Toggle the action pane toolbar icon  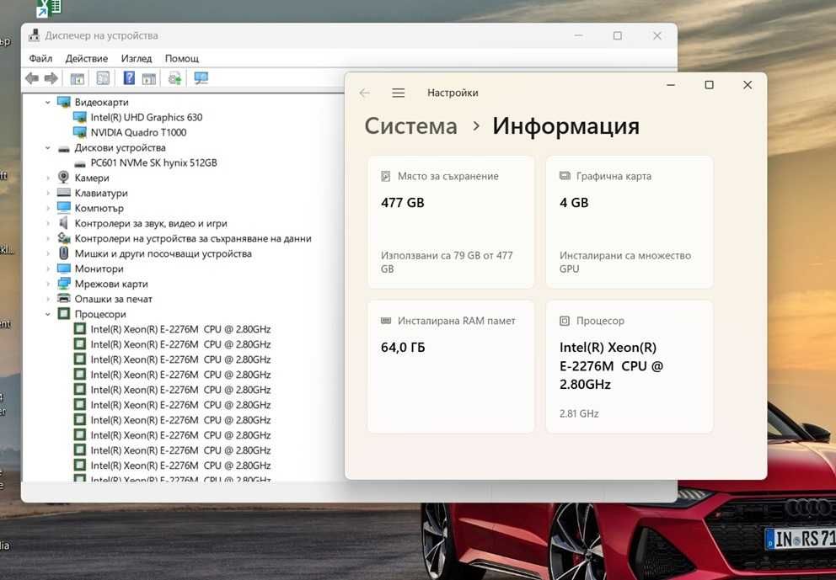[x=149, y=79]
